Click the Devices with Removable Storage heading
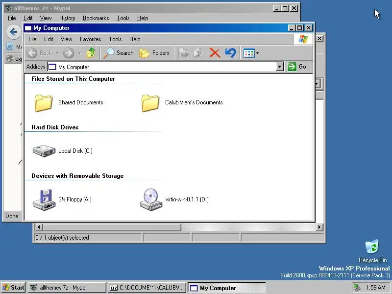This screenshot has width=392, height=294. pos(77,176)
